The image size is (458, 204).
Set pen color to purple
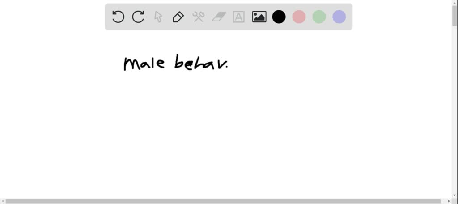coord(339,17)
